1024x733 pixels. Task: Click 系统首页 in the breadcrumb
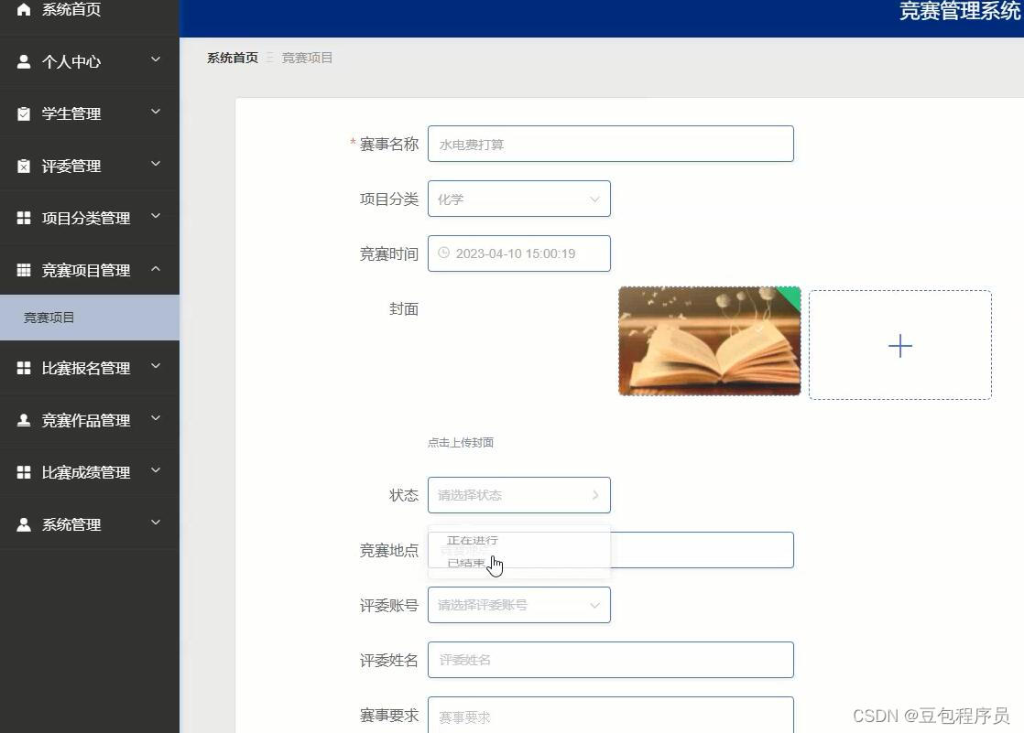pyautogui.click(x=231, y=58)
